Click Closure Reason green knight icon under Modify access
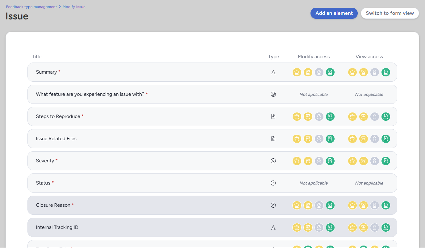This screenshot has height=248, width=425. (330, 205)
